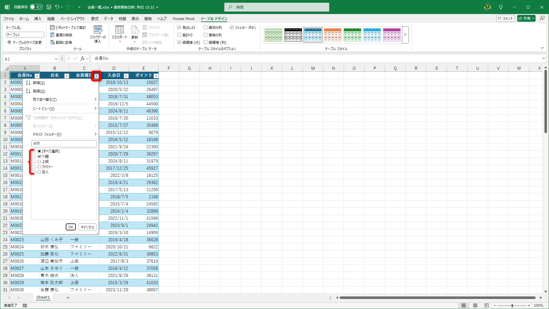549x309 pixels.
Task: Click the Insert Slicer icon
Action: (98, 30)
